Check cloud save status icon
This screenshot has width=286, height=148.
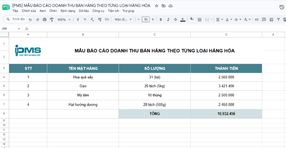(x=170, y=6)
